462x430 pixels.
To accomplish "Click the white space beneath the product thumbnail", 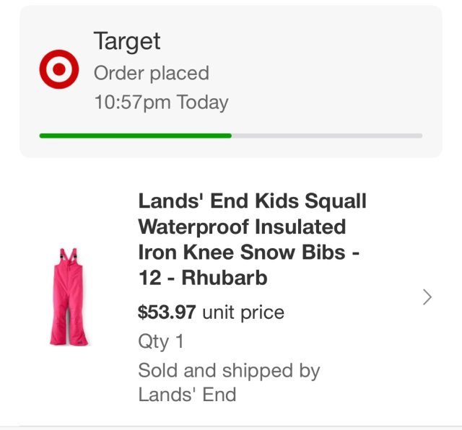I will (66, 382).
